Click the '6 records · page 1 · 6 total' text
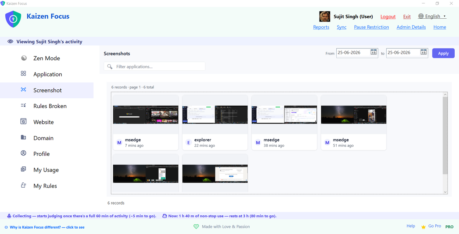Screen dimensions: 459x234 (x=133, y=87)
